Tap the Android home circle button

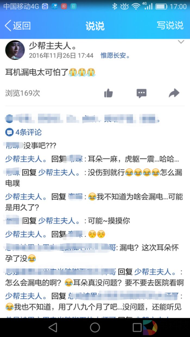tap(95, 327)
